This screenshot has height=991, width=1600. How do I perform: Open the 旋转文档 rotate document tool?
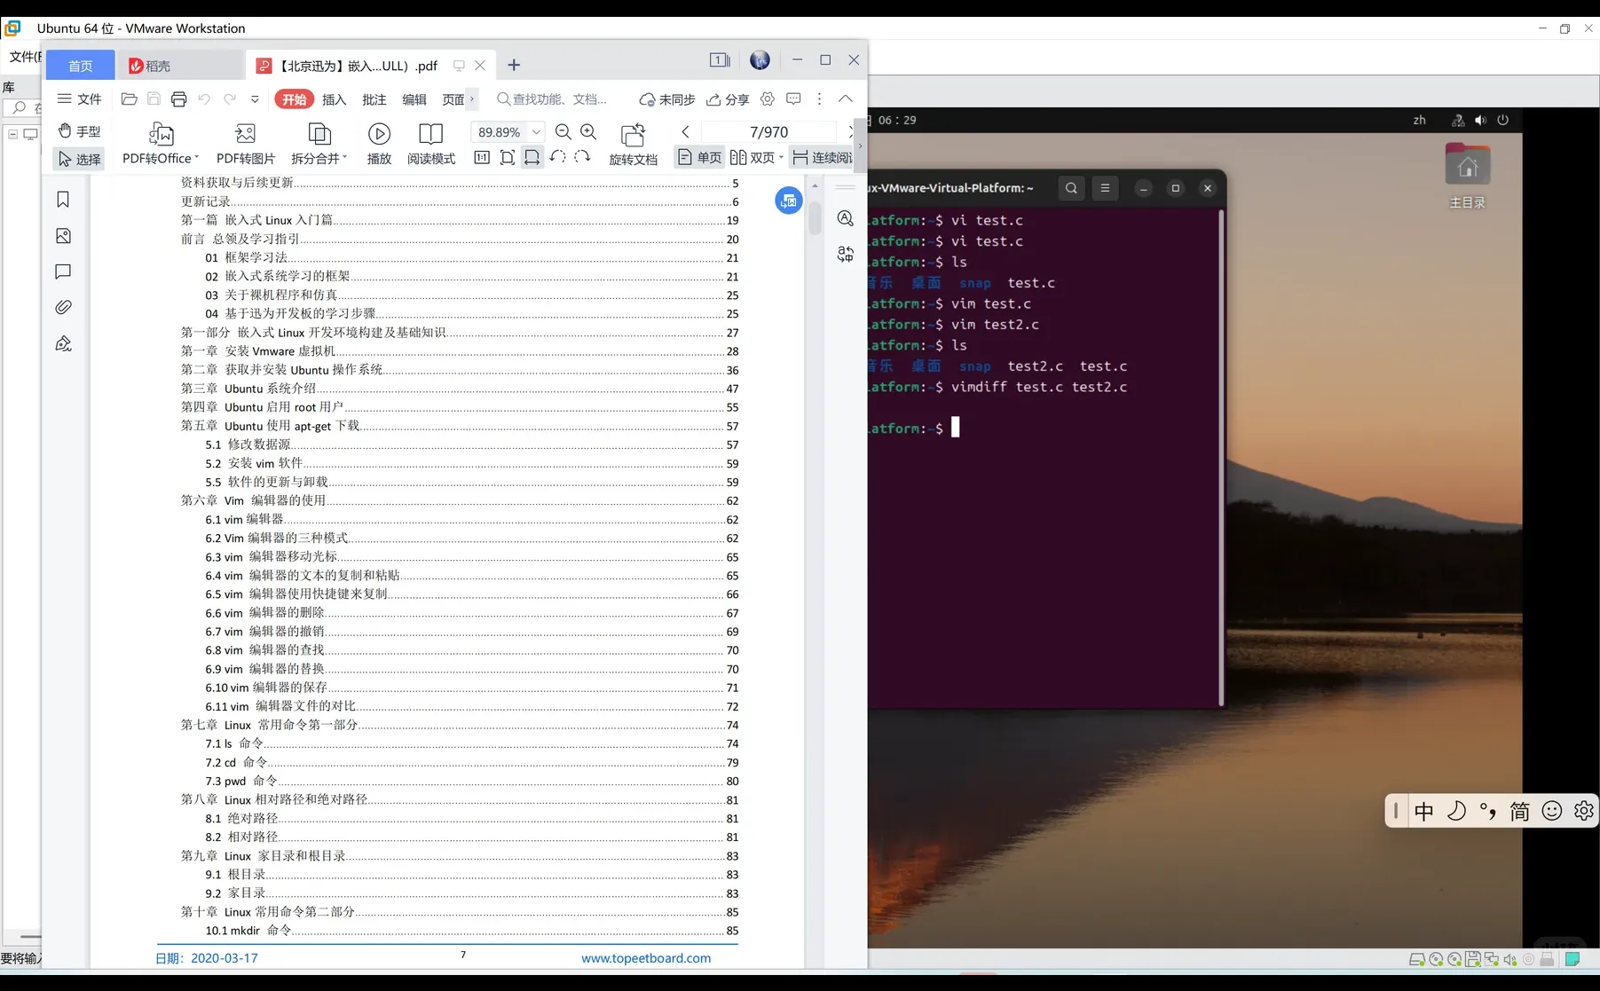(634, 142)
